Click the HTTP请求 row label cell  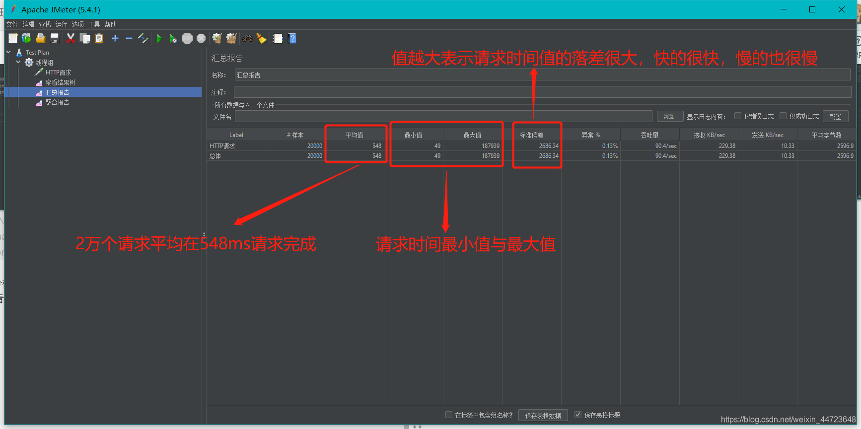[x=236, y=146]
